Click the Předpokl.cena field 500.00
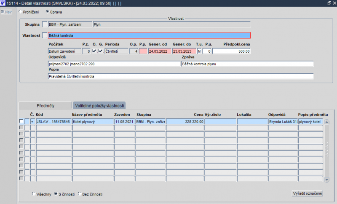This screenshot has width=337, height=204. tap(231, 51)
